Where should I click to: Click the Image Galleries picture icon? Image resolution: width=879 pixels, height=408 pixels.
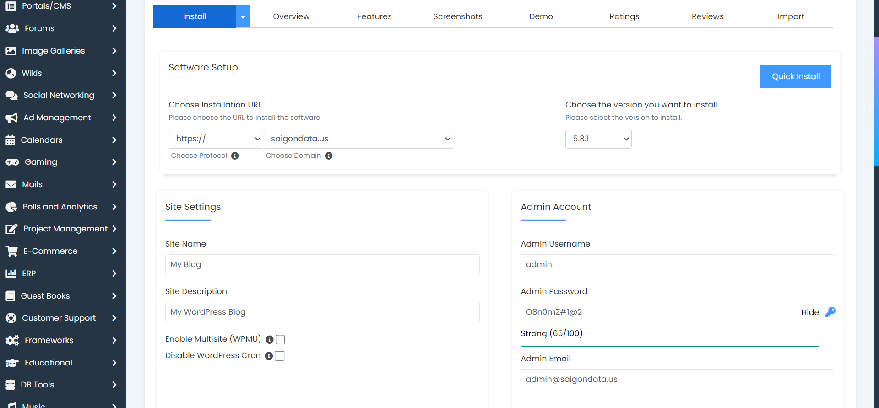pos(11,51)
